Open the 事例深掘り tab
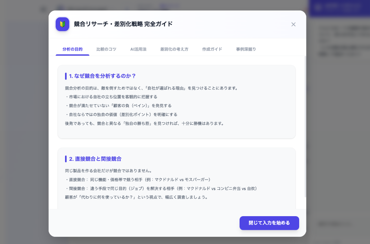This screenshot has width=370, height=244. 246,49
